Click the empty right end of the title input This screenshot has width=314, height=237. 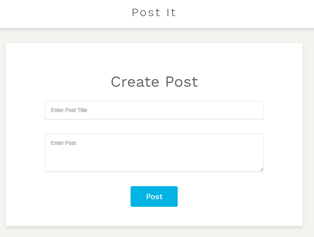click(230, 110)
